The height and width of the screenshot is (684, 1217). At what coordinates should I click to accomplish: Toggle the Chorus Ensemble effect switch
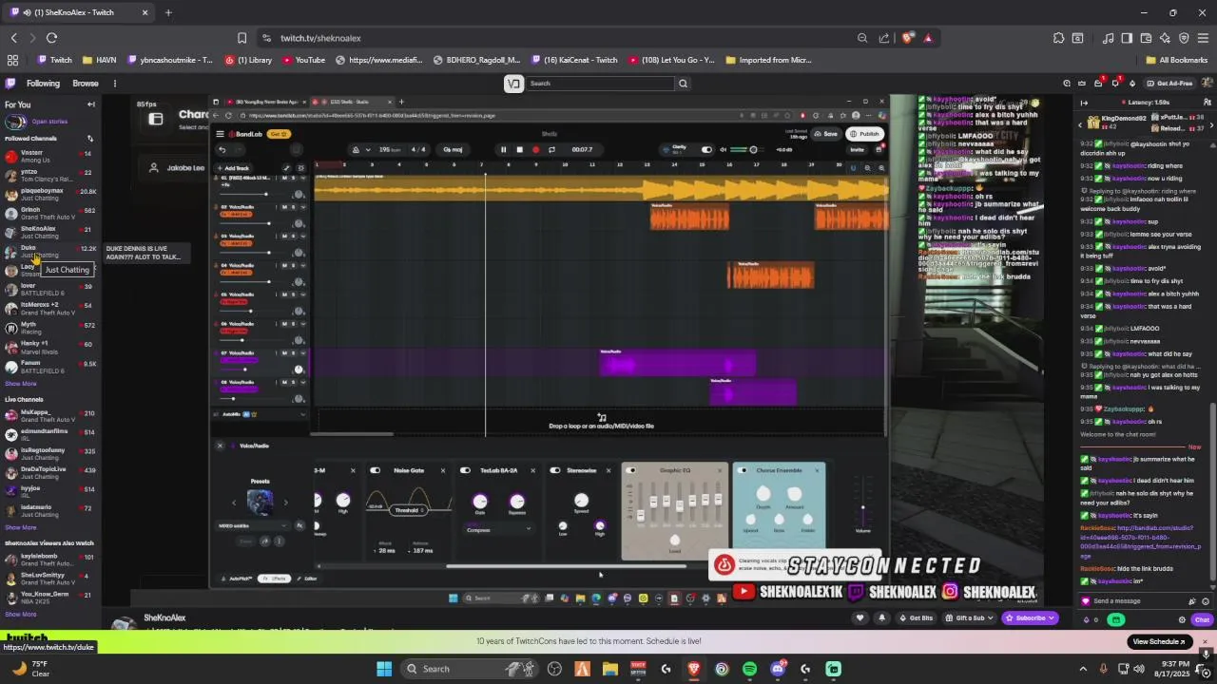point(741,470)
